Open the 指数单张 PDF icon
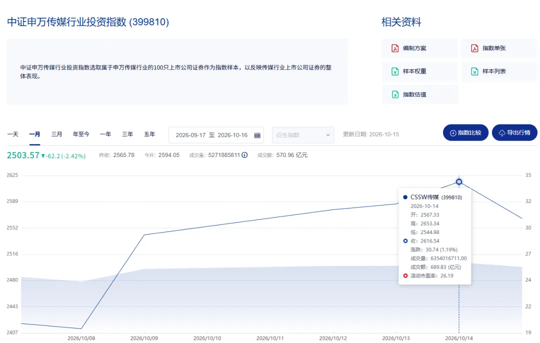This screenshot has width=540, height=343. pyautogui.click(x=474, y=48)
